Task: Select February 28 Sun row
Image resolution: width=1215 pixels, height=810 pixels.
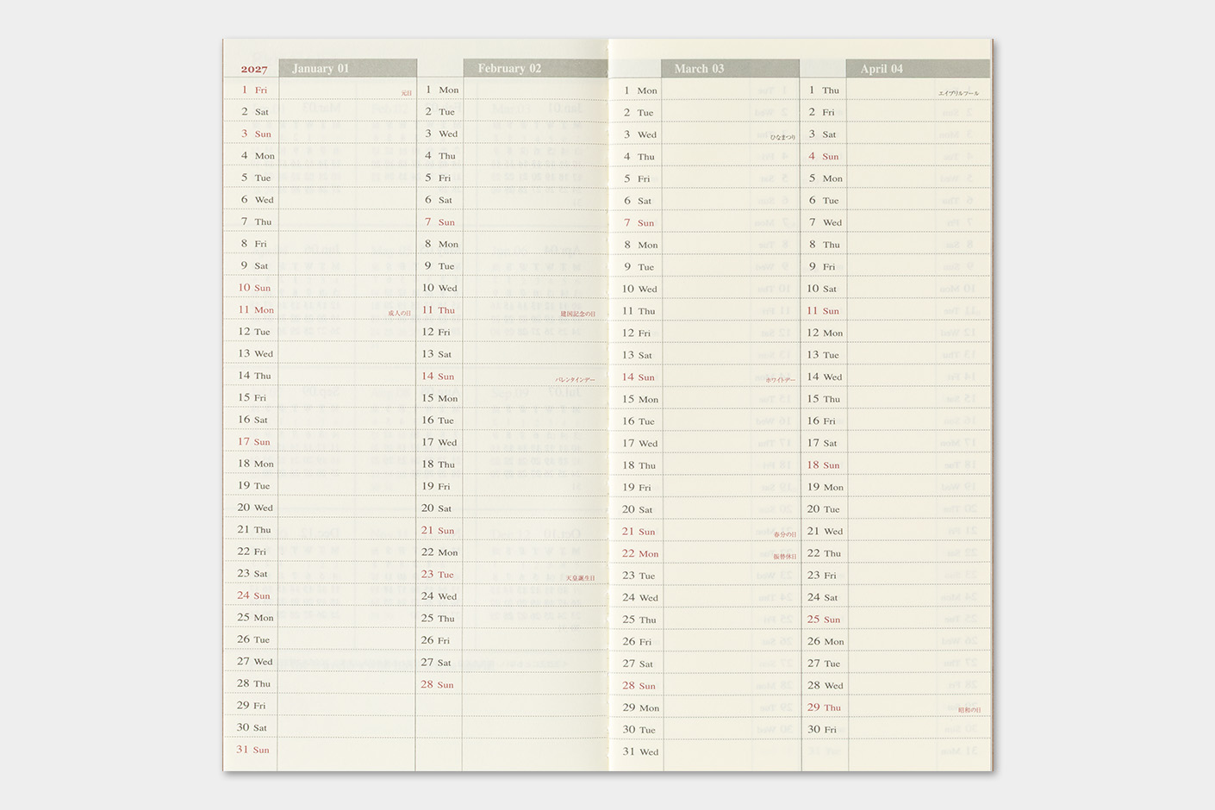Action: coord(512,684)
